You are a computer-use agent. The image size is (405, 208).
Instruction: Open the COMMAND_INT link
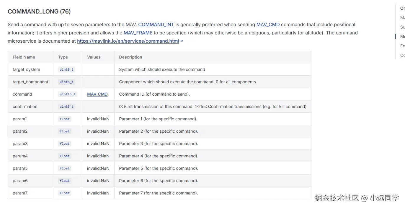pyautogui.click(x=156, y=25)
